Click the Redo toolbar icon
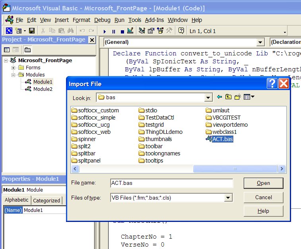 click(x=91, y=31)
